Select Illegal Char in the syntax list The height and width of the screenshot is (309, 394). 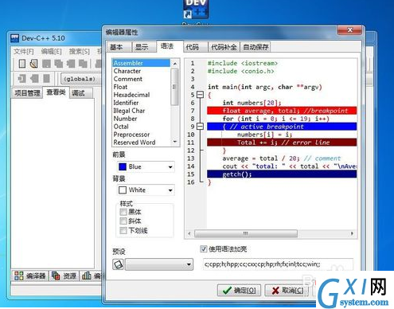pyautogui.click(x=141, y=111)
